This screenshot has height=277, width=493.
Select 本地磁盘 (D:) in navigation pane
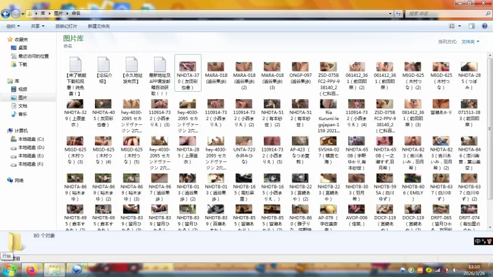31,148
